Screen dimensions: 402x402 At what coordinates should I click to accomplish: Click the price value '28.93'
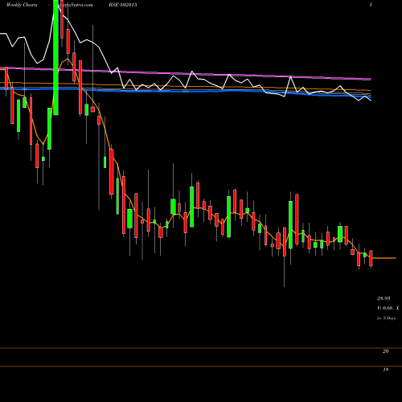point(384,298)
